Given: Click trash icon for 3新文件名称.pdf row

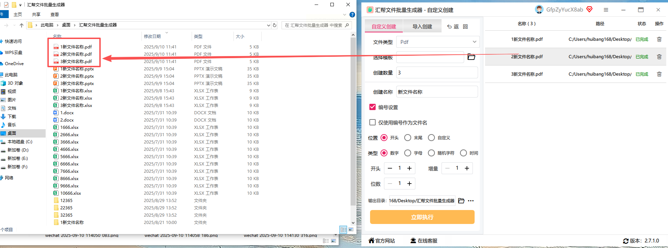Looking at the screenshot, I should click(x=659, y=74).
